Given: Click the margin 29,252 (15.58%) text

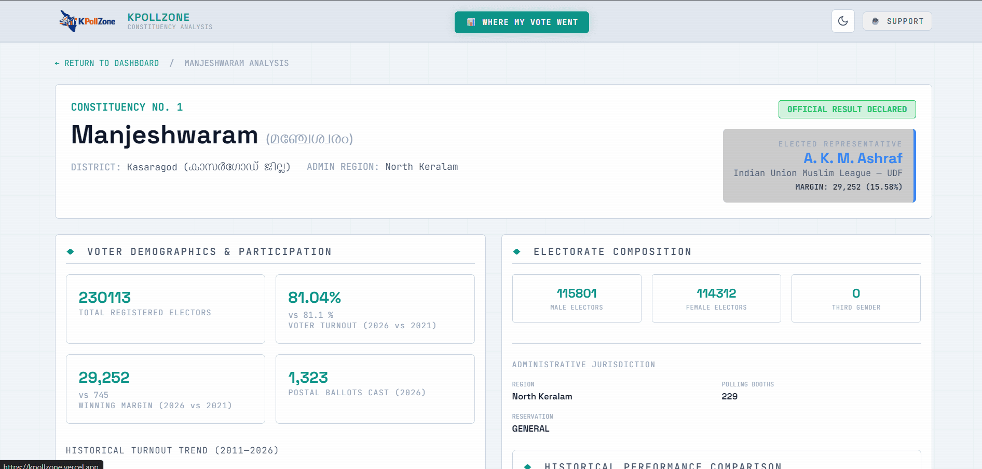Looking at the screenshot, I should click(849, 187).
